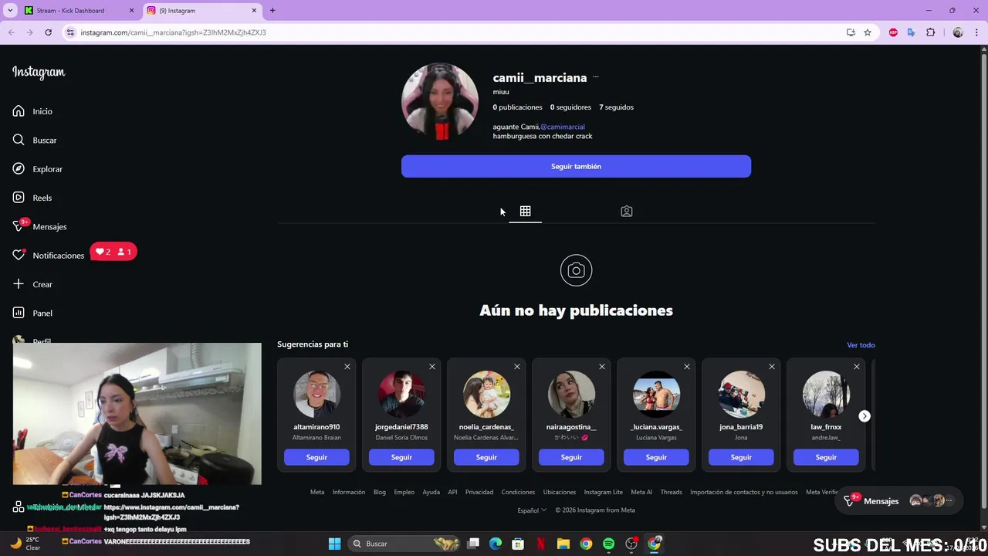Dismiss jona_barria19 suggestion

[772, 367]
